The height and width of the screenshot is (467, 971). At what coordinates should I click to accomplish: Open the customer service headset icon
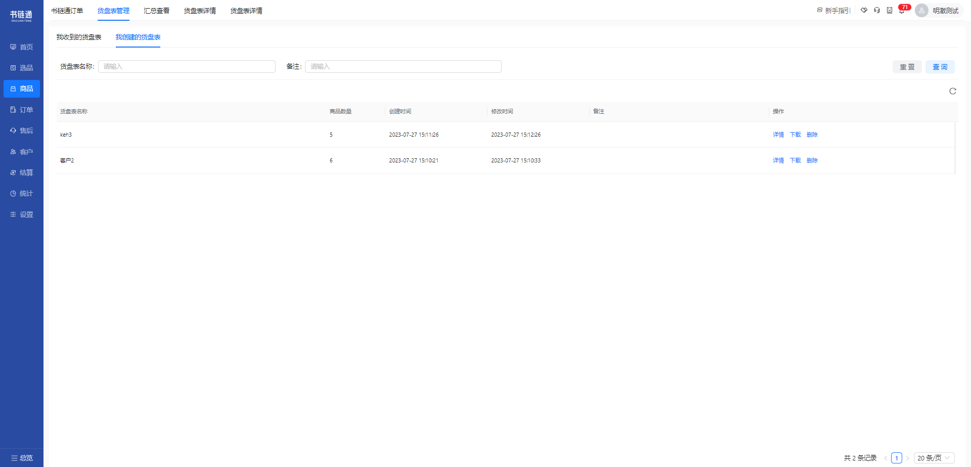877,10
